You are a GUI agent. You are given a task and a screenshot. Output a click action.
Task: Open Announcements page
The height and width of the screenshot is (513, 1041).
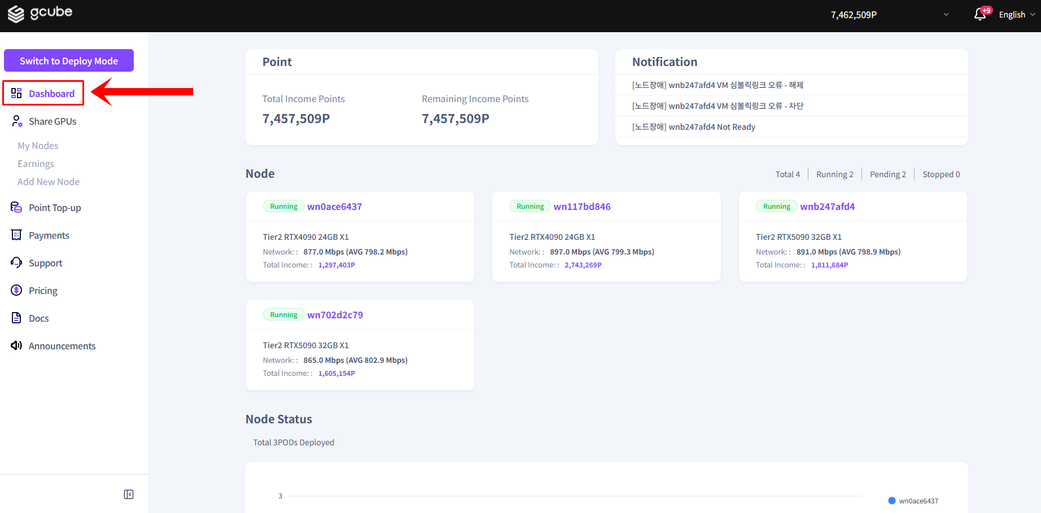coord(62,346)
